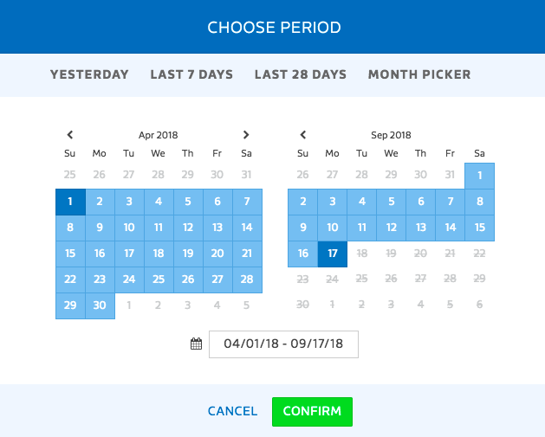Viewport: 545px width, 437px height.
Task: Pick April 18 in the calendar
Action: click(x=159, y=254)
